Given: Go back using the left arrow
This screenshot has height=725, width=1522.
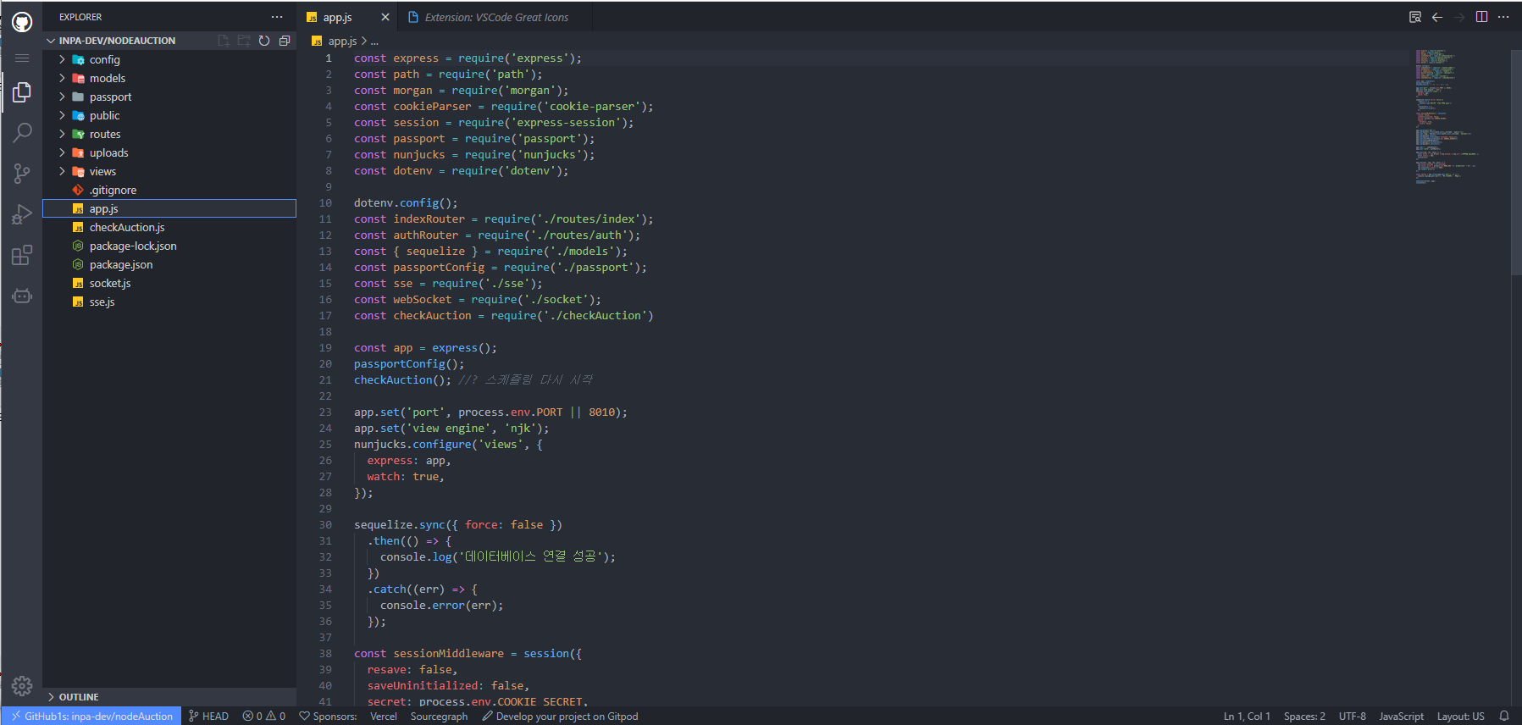Looking at the screenshot, I should coord(1437,17).
